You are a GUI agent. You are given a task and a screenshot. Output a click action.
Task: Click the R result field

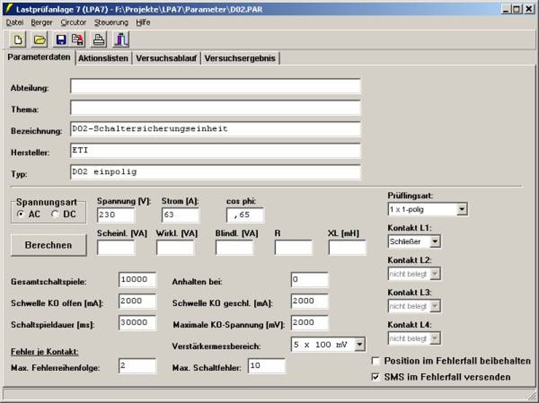[293, 247]
